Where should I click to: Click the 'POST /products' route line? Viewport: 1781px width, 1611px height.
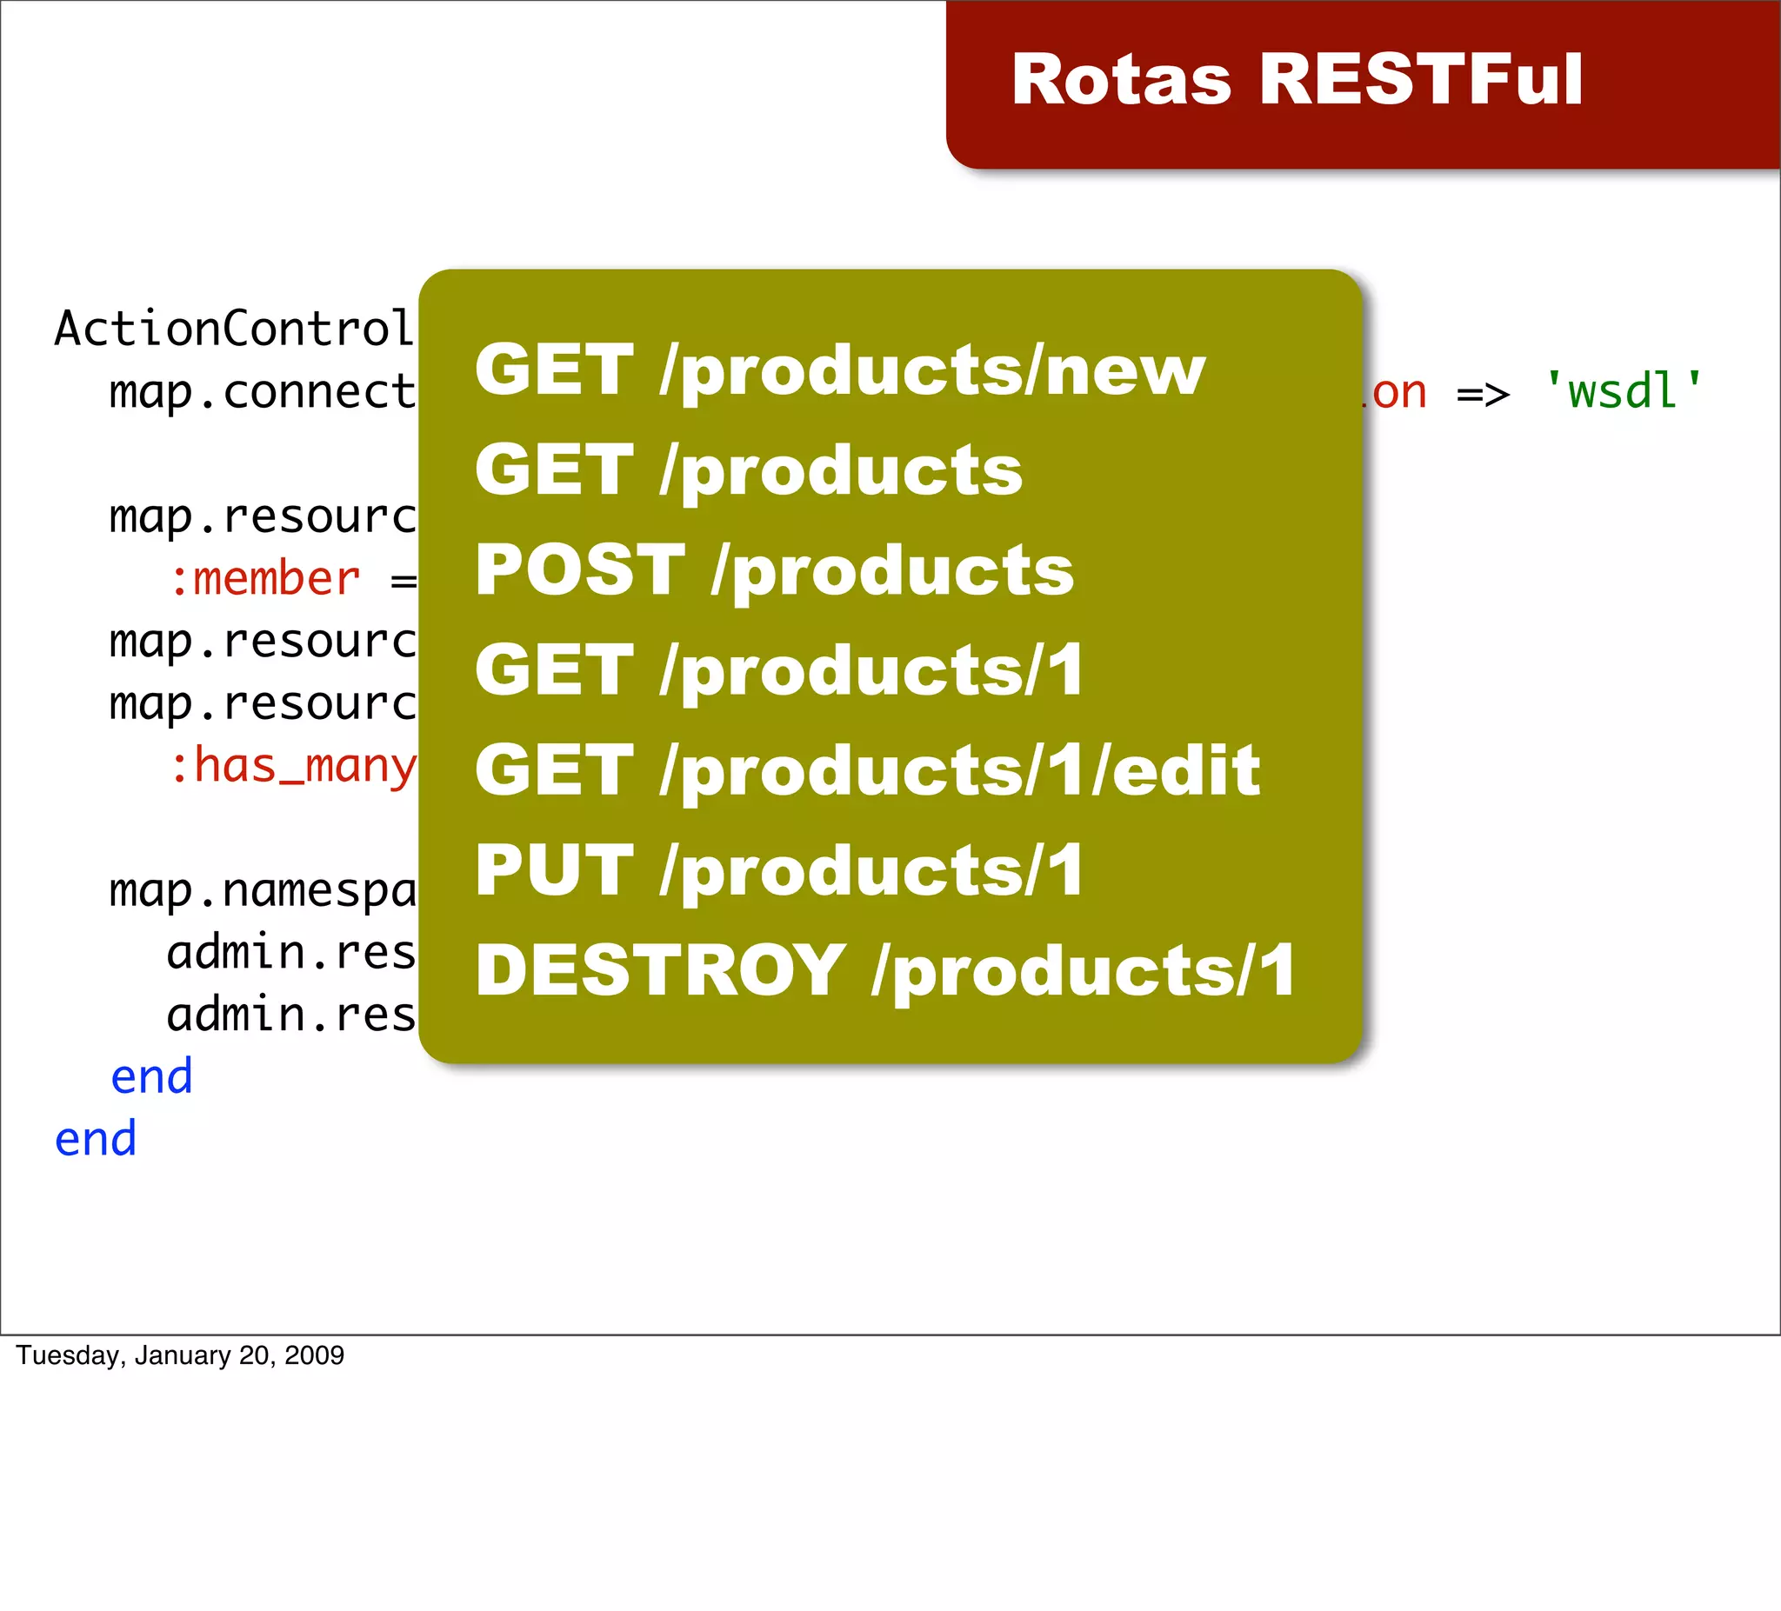(x=774, y=570)
